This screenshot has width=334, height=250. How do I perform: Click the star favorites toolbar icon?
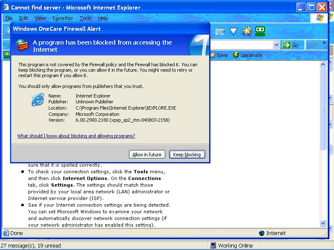(247, 31)
